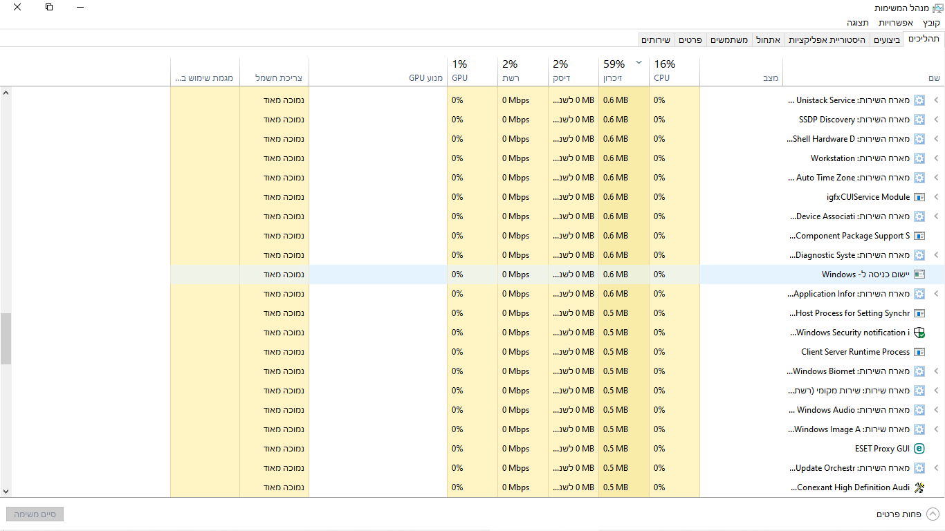The height and width of the screenshot is (531, 945).
Task: Click the scrollbar up arrow
Action: coord(6,92)
